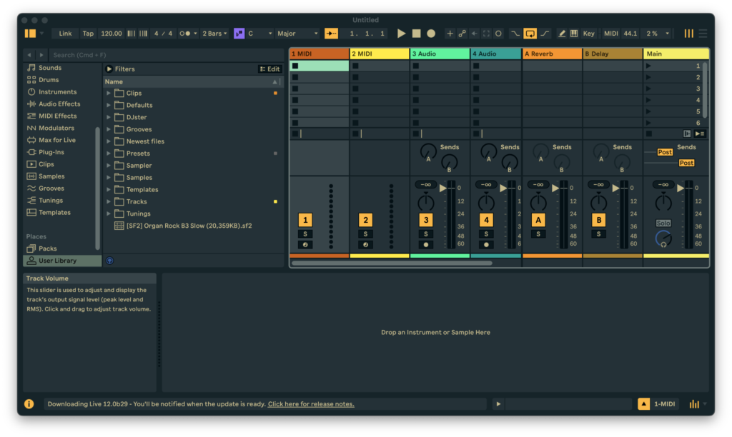The image size is (732, 437).
Task: Click the Record button in the transport
Action: [x=431, y=34]
